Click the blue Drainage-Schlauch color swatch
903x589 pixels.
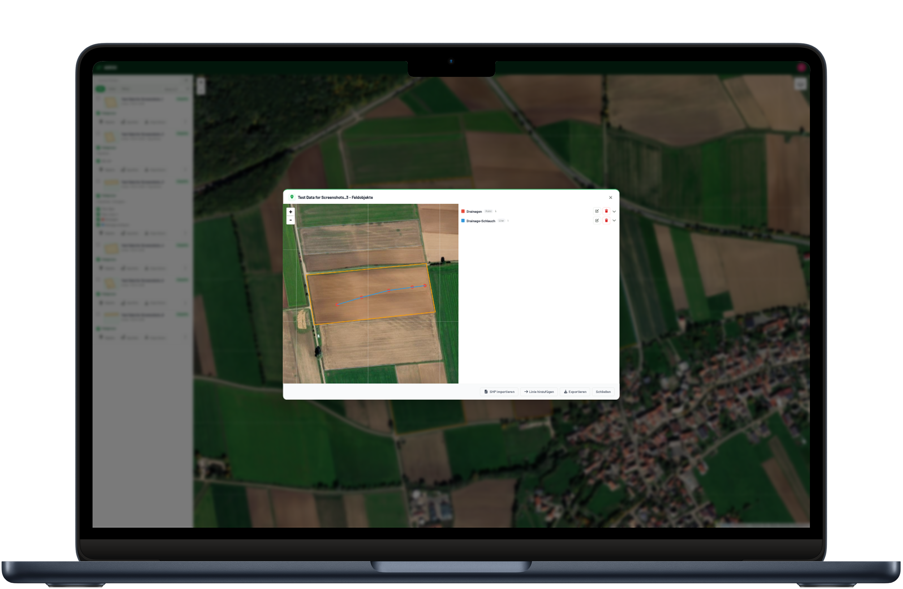coord(463,220)
